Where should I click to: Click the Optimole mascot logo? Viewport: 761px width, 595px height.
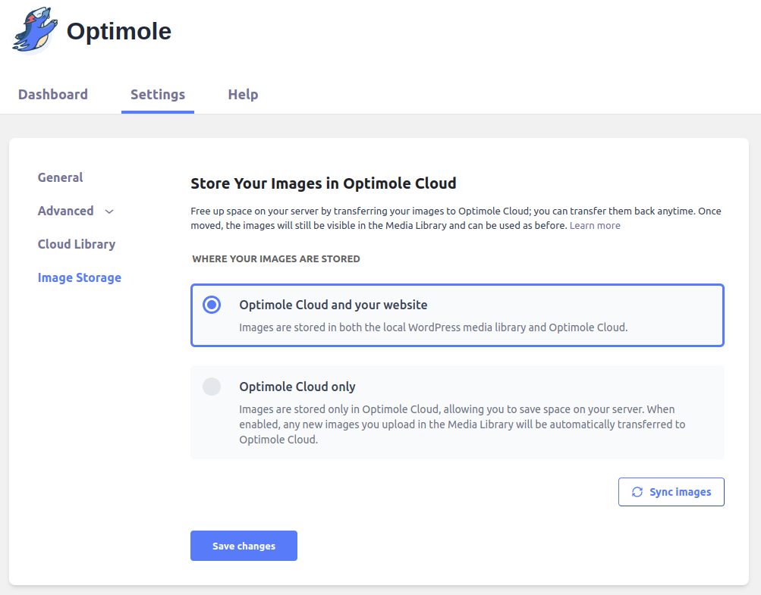click(35, 31)
